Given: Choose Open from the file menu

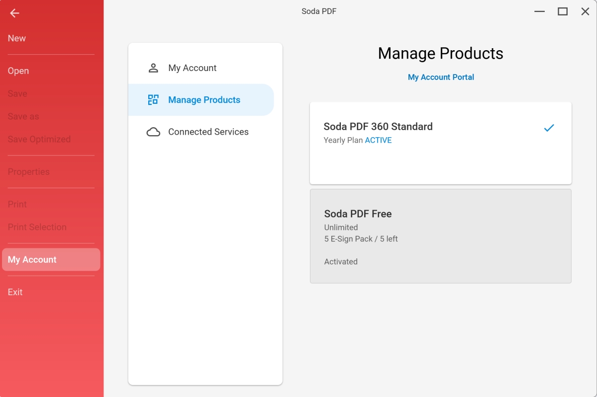Looking at the screenshot, I should point(18,71).
